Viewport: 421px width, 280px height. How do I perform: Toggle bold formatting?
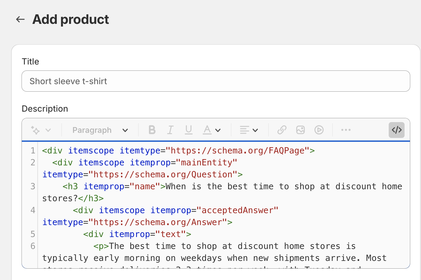152,130
